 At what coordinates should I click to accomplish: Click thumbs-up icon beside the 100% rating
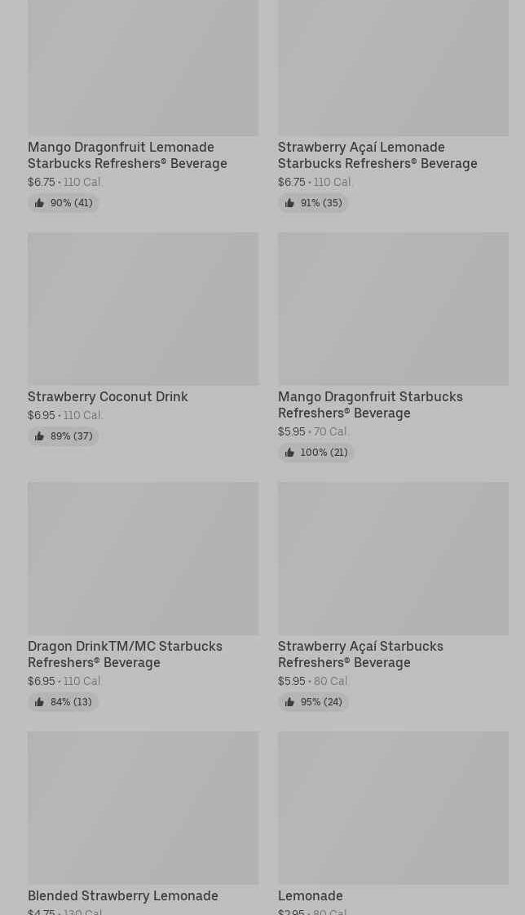pos(289,453)
